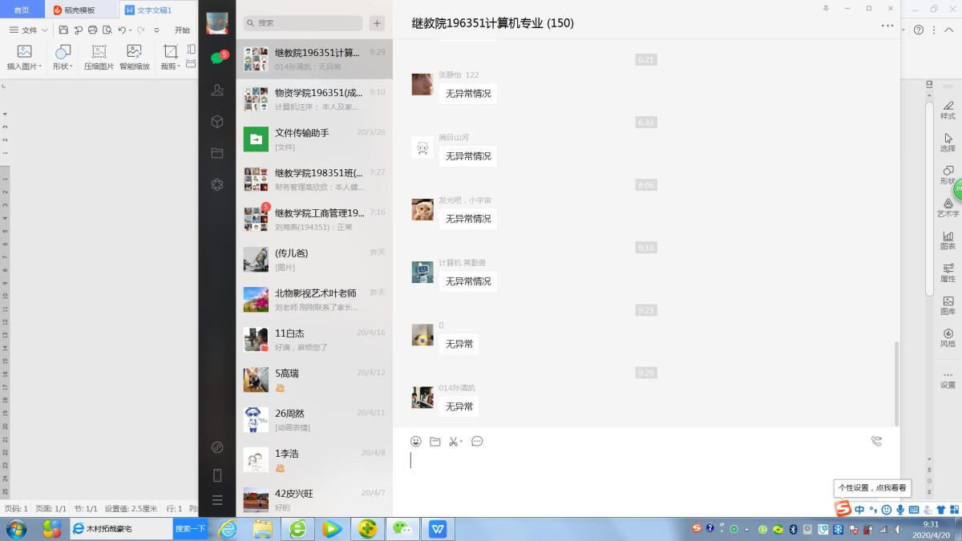Open WeChat chats panel icon

(216, 58)
